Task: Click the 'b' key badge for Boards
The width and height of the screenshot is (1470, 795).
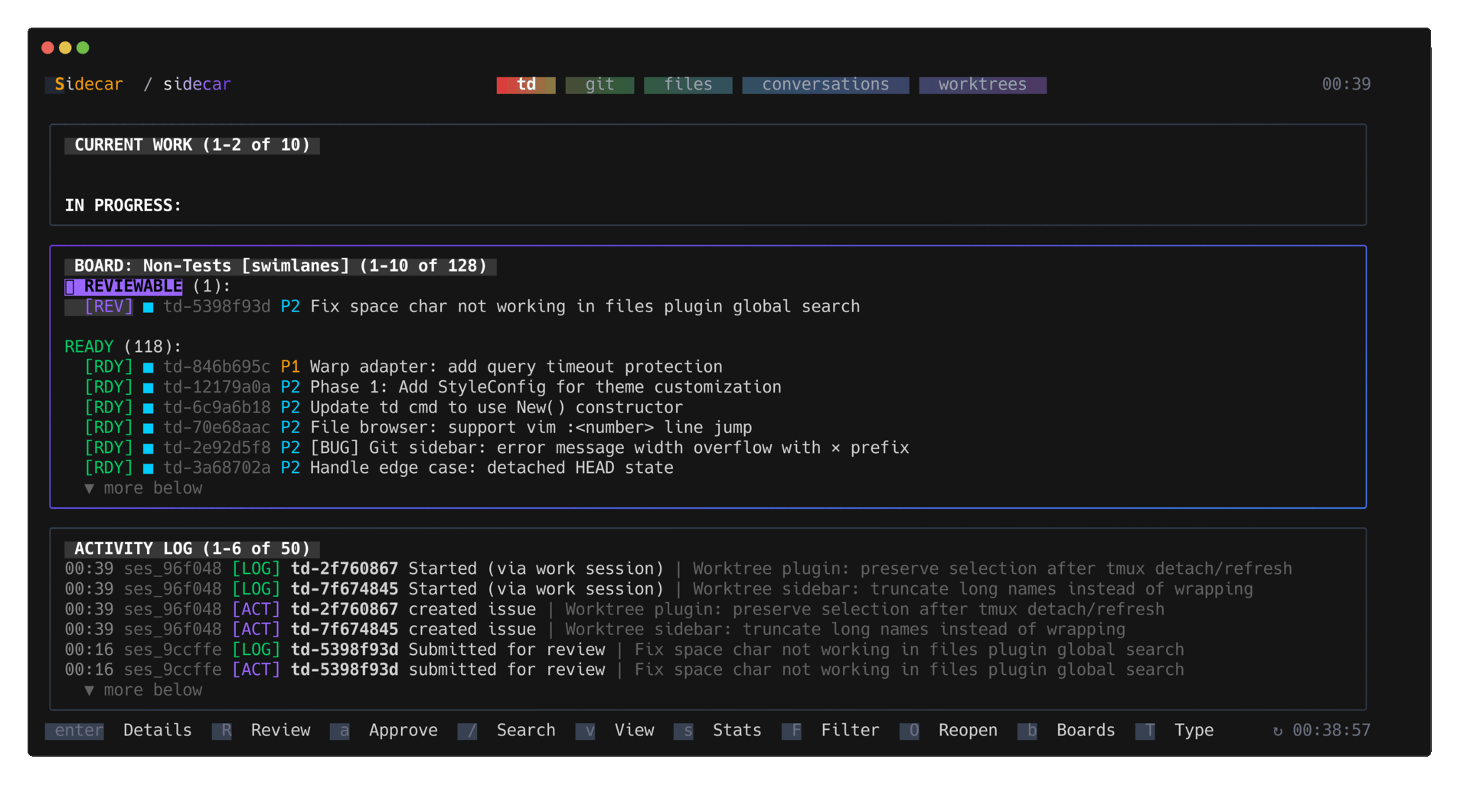Action: 1028,731
